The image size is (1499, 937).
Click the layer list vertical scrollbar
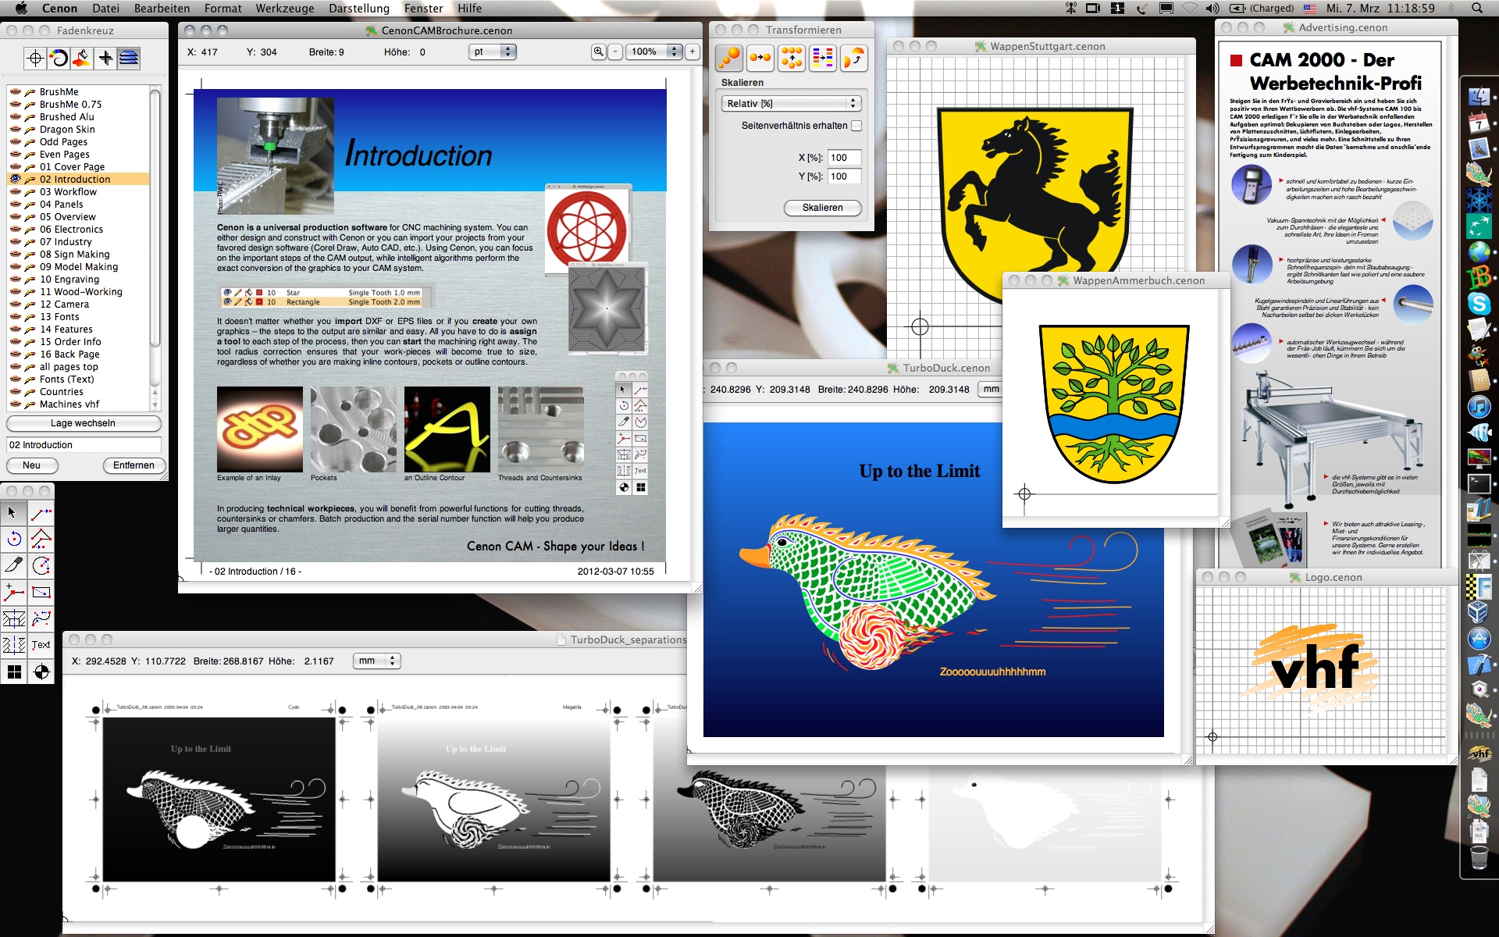(x=155, y=248)
